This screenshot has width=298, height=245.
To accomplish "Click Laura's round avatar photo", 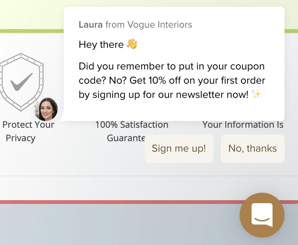I will click(46, 109).
